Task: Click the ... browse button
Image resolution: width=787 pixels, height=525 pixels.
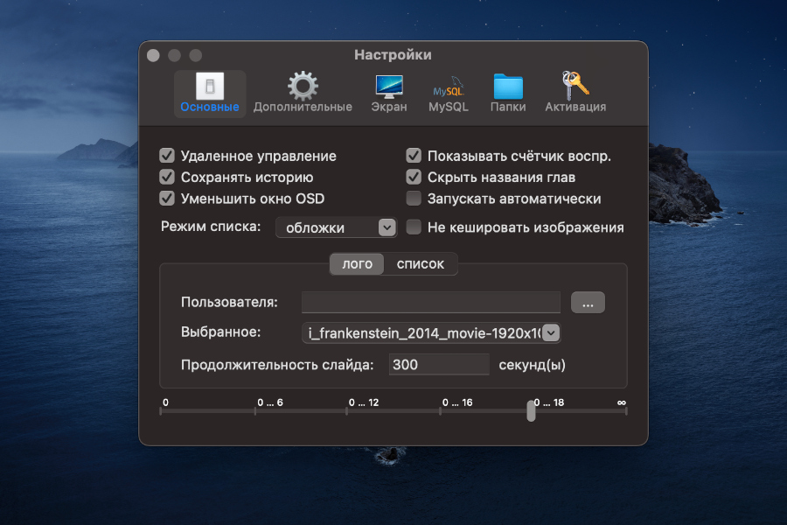Action: 588,302
